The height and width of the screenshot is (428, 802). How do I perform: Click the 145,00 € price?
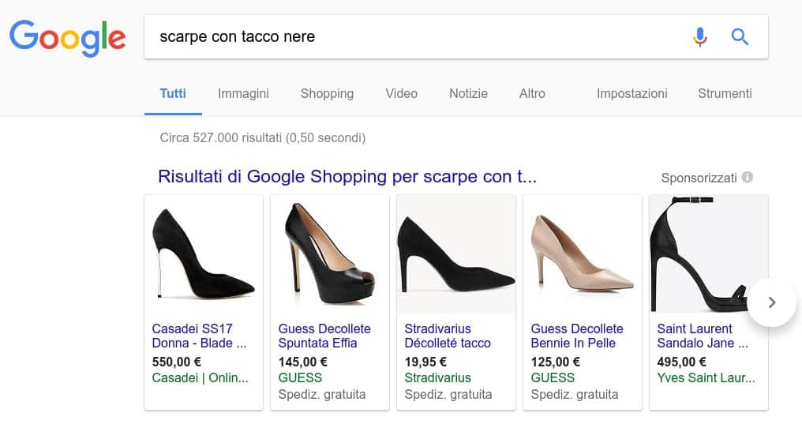[x=303, y=362]
